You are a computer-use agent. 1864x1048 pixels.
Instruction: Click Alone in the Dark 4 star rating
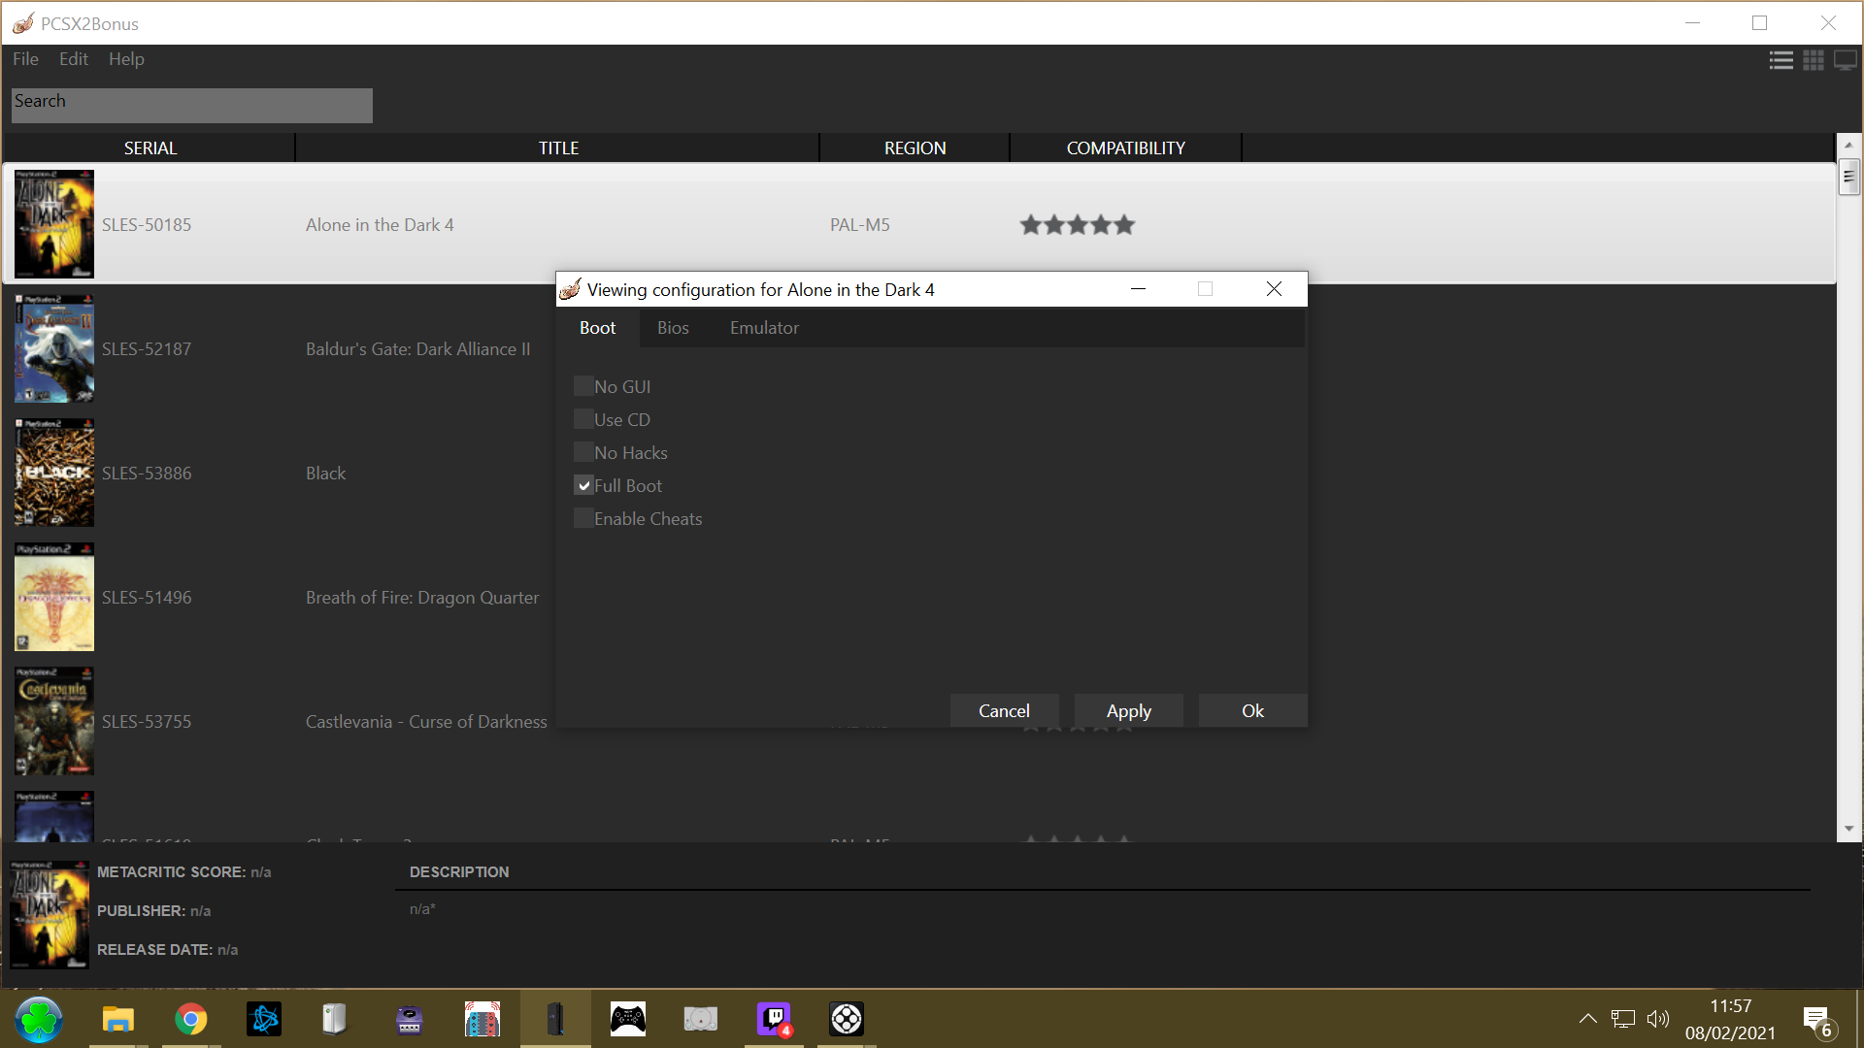pos(1077,225)
